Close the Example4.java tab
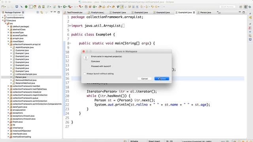The height and width of the screenshot is (142, 253). click(194, 12)
